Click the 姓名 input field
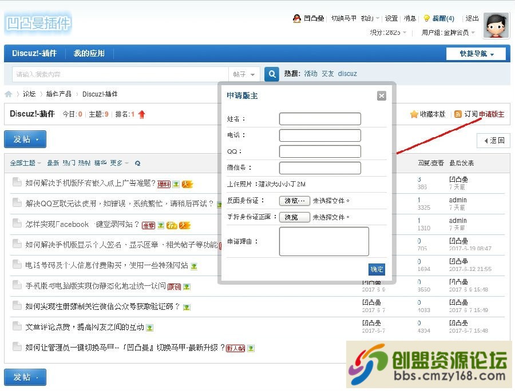This screenshot has width=515, height=391. pos(320,119)
